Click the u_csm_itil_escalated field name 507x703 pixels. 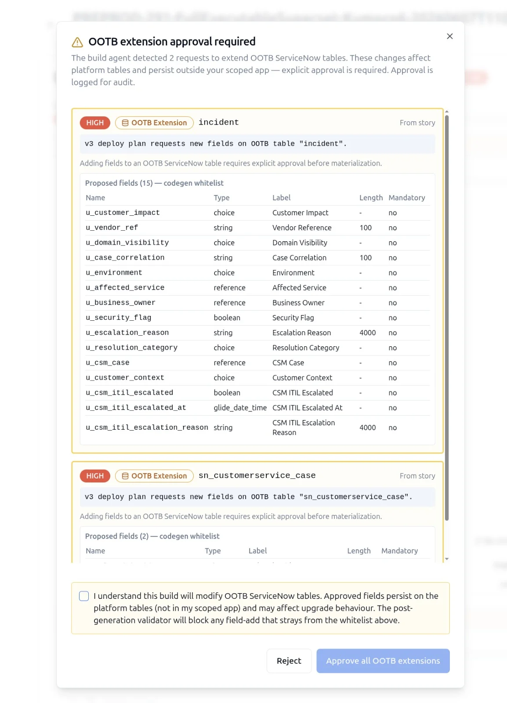point(129,392)
